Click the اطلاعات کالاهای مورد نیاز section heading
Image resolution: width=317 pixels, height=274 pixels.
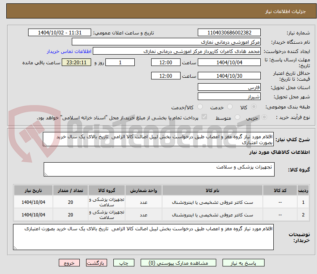tap(279, 152)
